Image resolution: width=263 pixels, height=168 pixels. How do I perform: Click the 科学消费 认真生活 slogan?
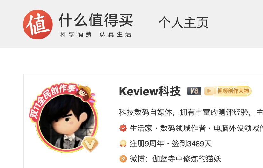click(x=96, y=34)
